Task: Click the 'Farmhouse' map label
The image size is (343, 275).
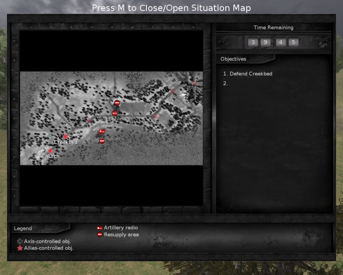Action: [156, 122]
